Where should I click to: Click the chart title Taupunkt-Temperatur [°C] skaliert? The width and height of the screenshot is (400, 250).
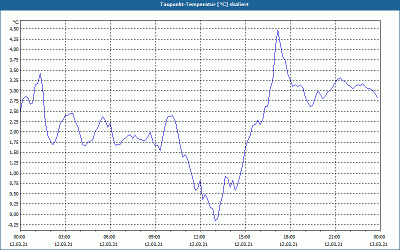(x=204, y=4)
